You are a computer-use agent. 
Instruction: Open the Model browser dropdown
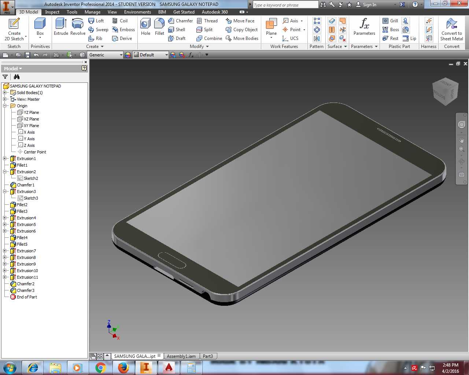pyautogui.click(x=13, y=69)
